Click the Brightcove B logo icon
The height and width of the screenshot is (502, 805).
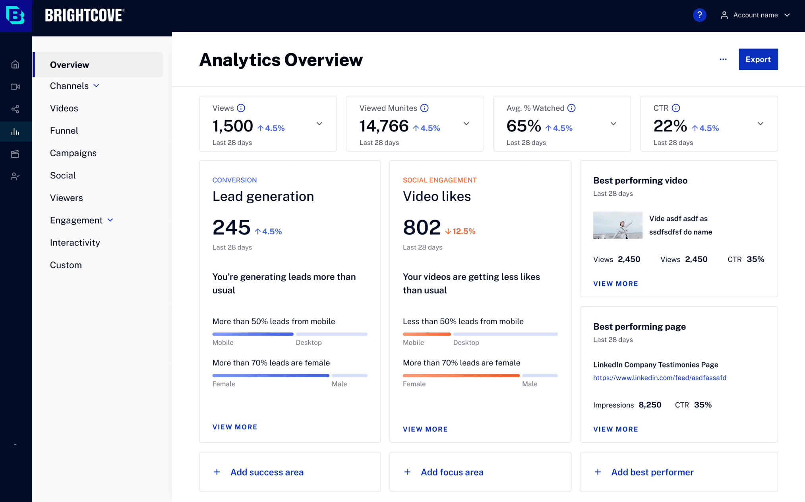pyautogui.click(x=15, y=15)
